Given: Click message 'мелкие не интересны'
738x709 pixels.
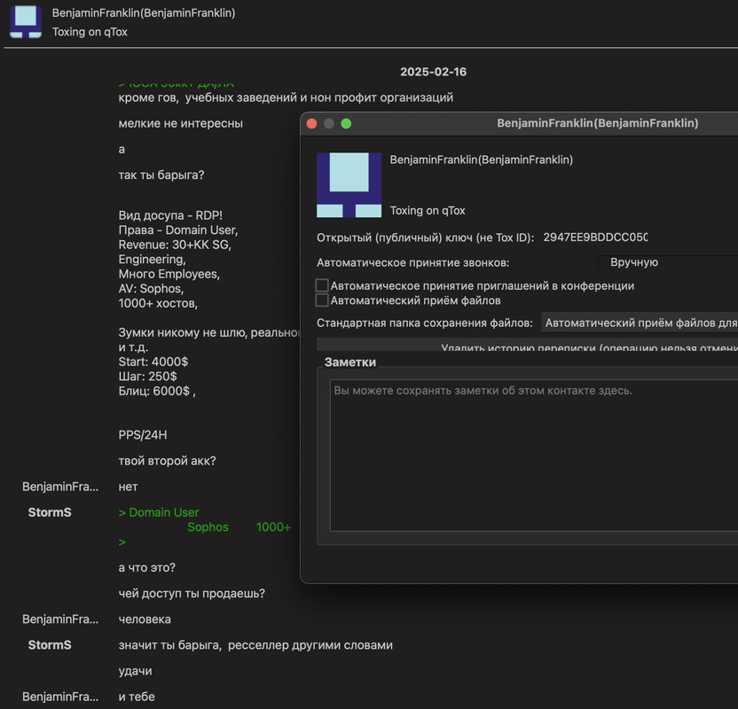Looking at the screenshot, I should point(181,124).
